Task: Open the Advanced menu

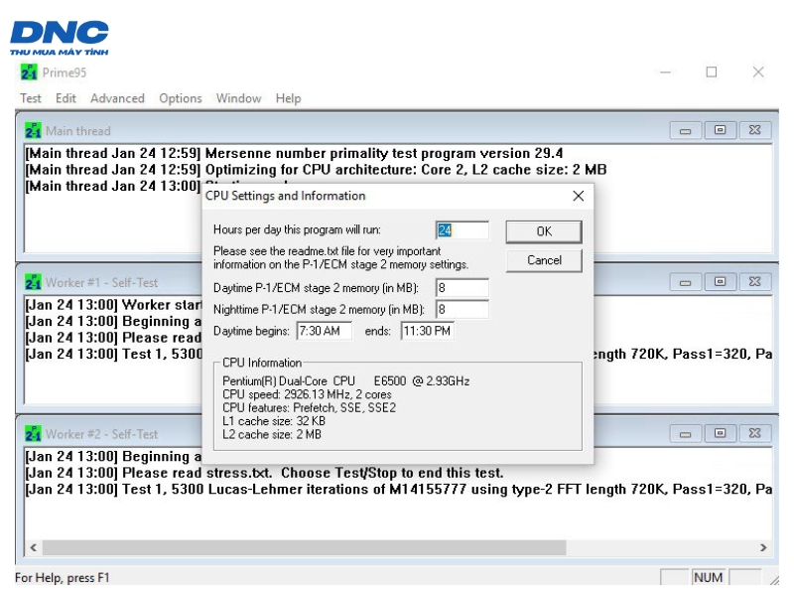Action: click(x=117, y=98)
